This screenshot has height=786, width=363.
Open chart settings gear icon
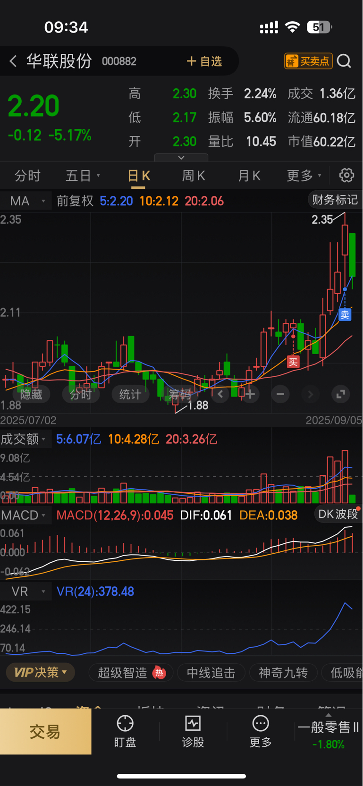click(x=346, y=175)
